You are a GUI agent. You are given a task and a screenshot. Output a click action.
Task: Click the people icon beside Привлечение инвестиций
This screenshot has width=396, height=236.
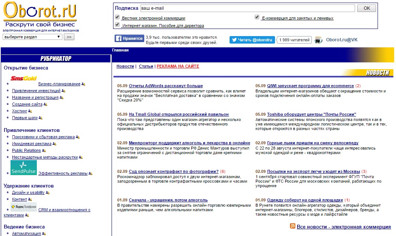(63, 91)
